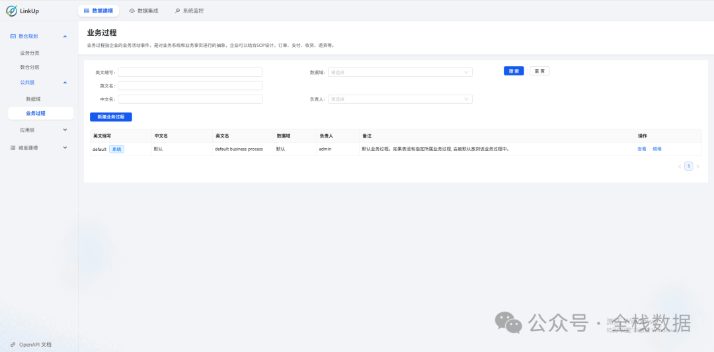
Task: Click the 搜索 button
Action: (514, 71)
